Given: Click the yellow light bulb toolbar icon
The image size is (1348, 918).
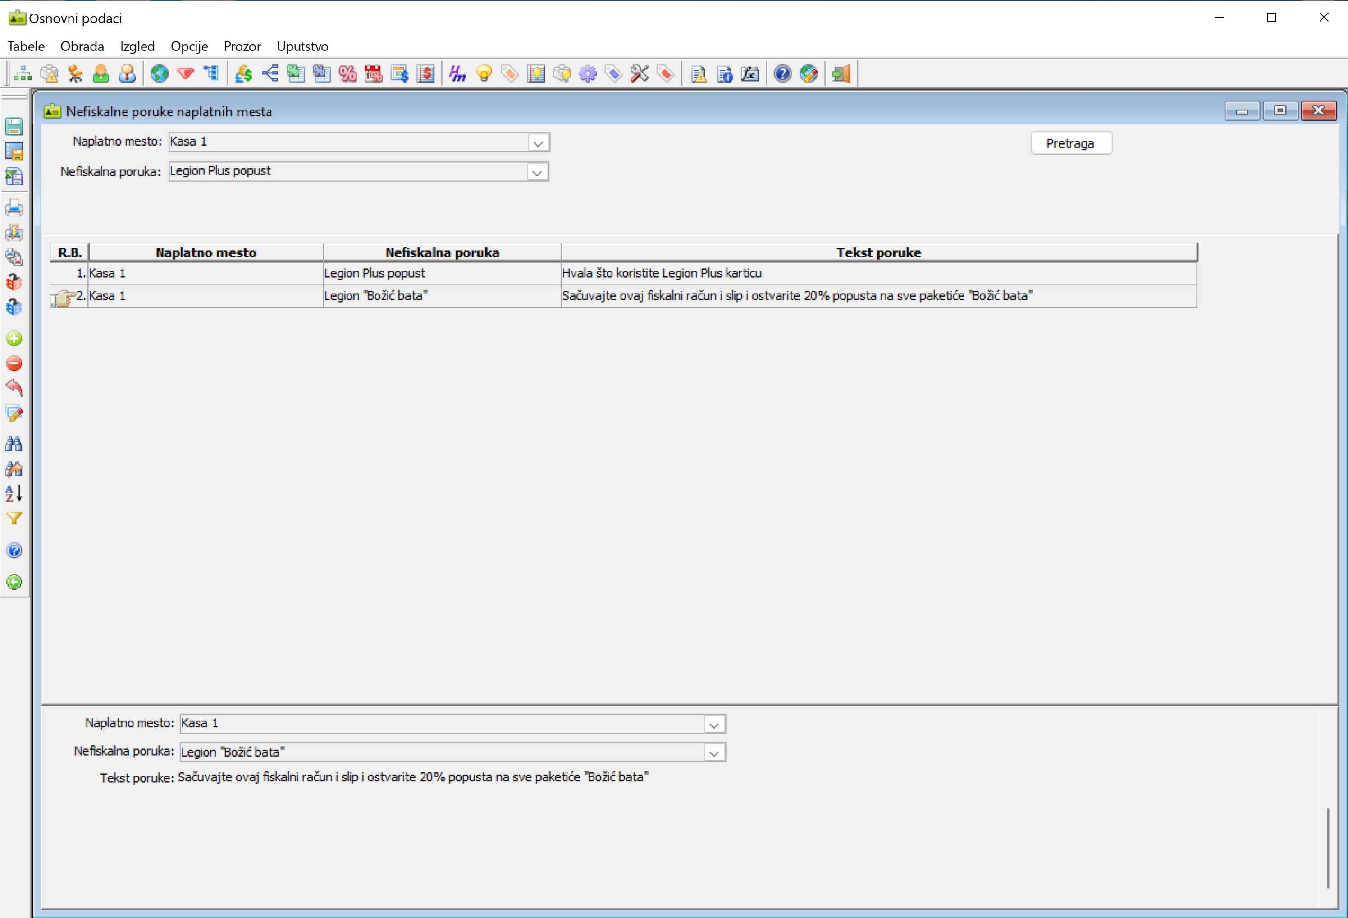Looking at the screenshot, I should (484, 73).
